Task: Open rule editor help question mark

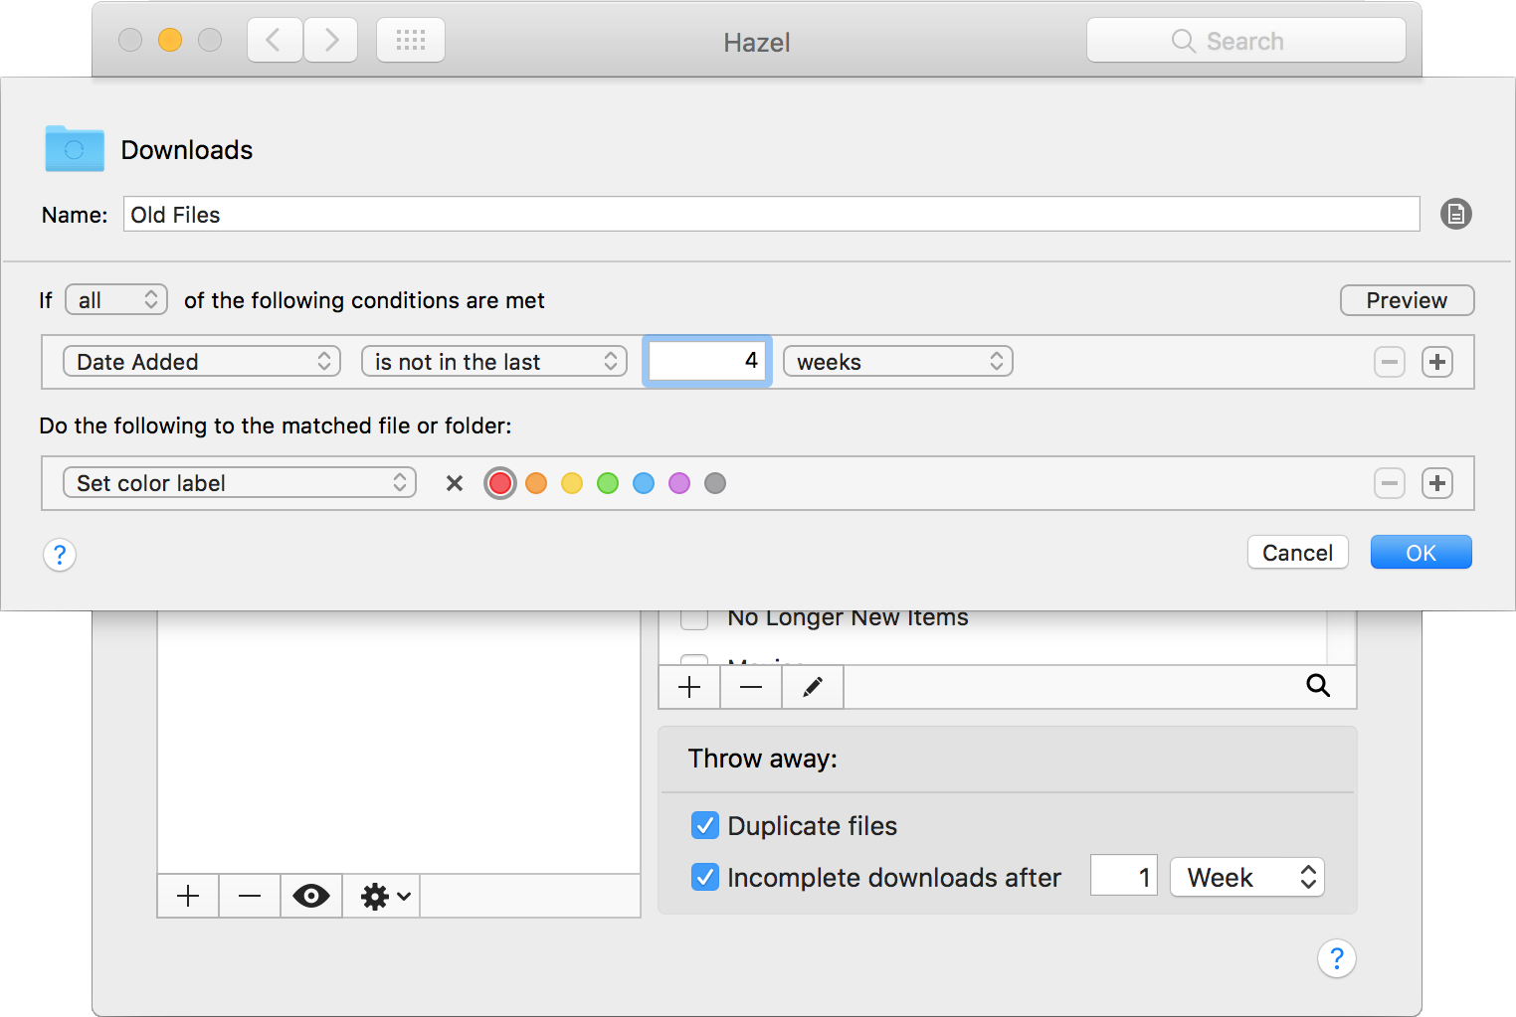Action: [x=60, y=554]
